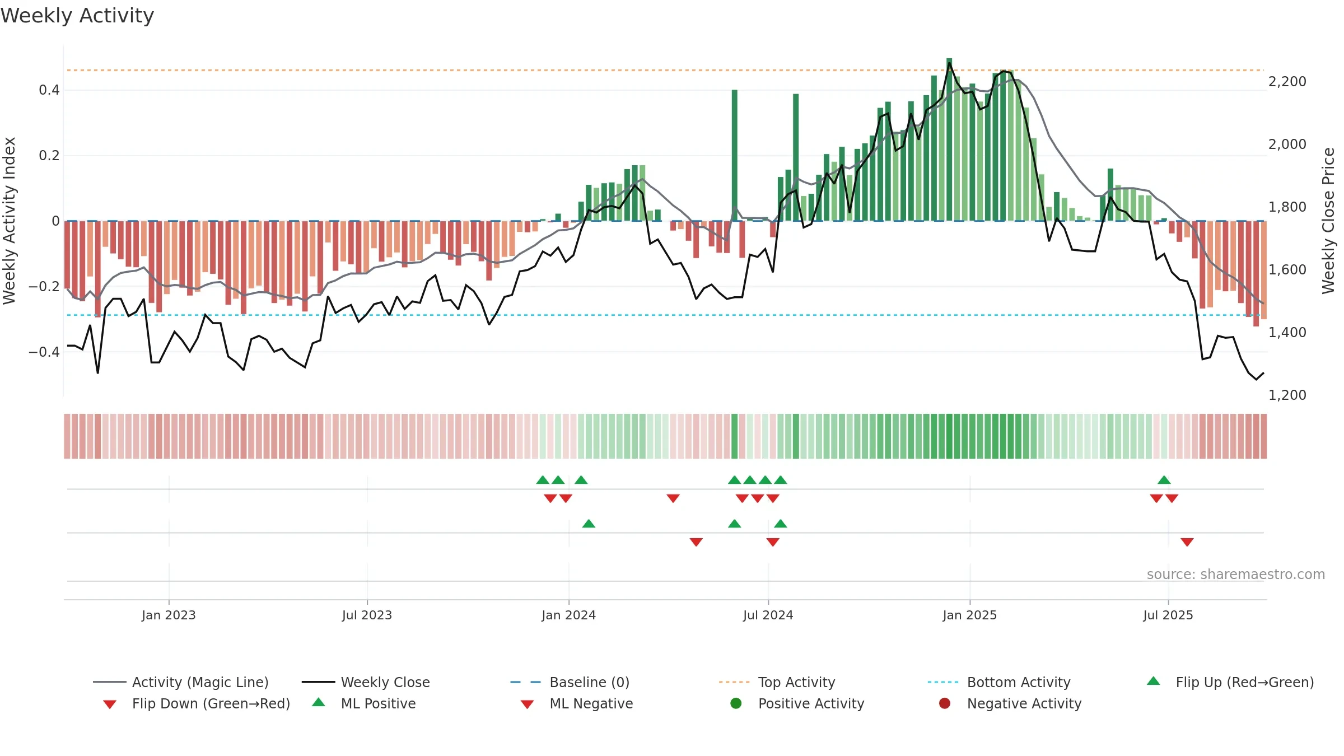Click the ML Negative marker after Jul 2025
The height and width of the screenshot is (756, 1344).
pyautogui.click(x=1187, y=542)
